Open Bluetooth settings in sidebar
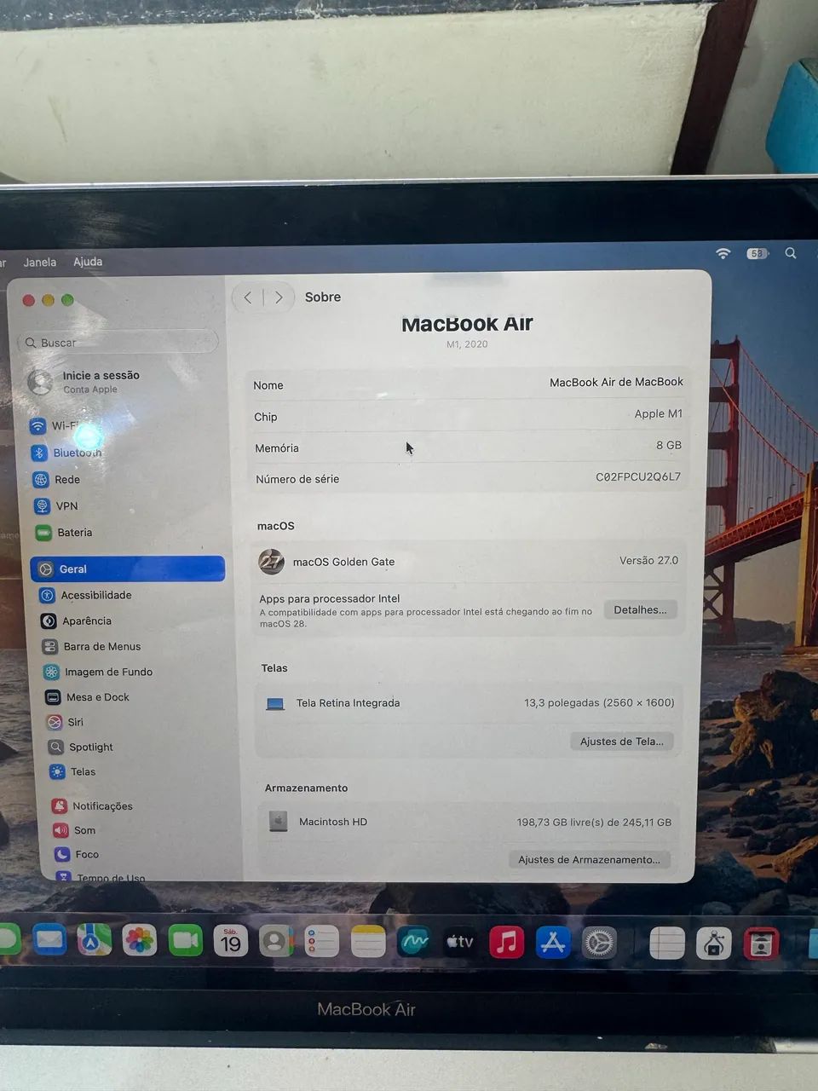This screenshot has width=818, height=1091. pos(66,453)
